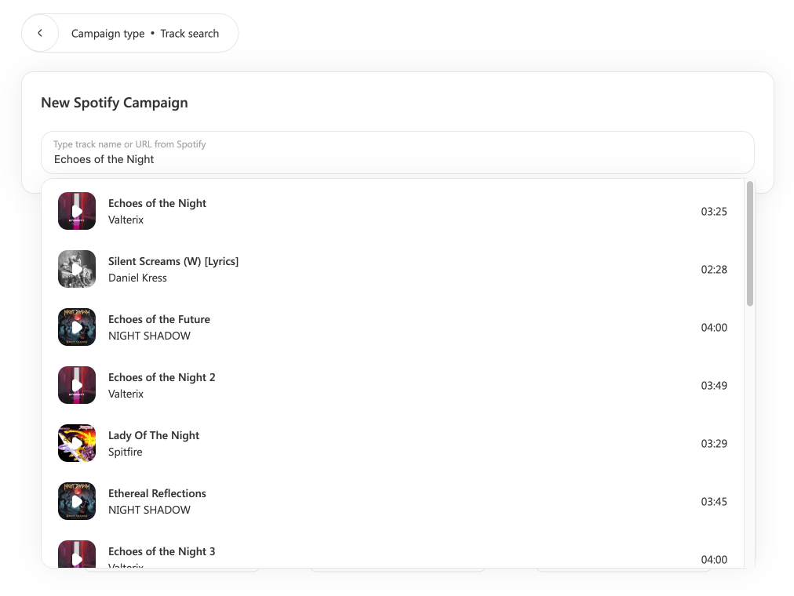Viewport: 794px width, 596px height.
Task: Click the "Track search" breadcrumb label
Action: (190, 33)
